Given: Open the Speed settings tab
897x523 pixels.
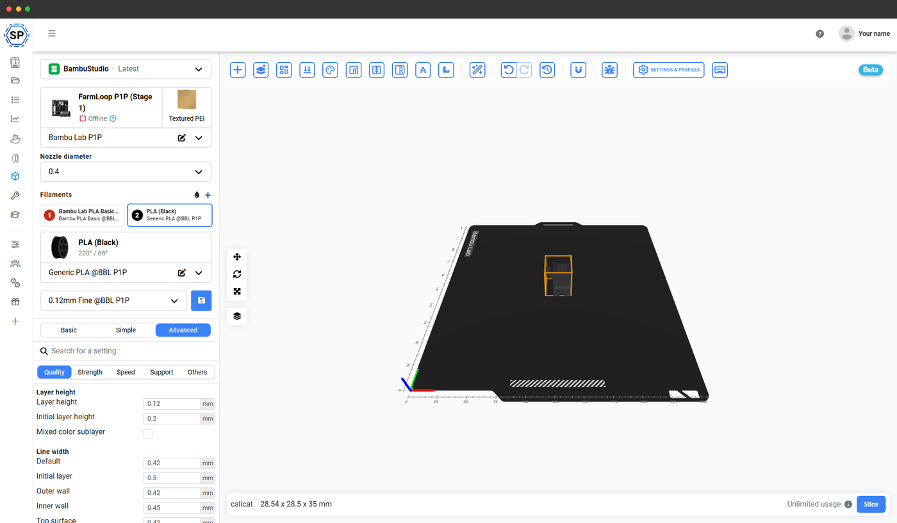Looking at the screenshot, I should click(x=126, y=372).
